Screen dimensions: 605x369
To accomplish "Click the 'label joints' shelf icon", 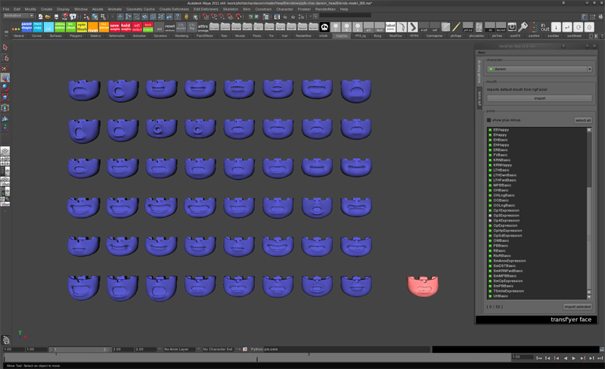I will 390,26.
